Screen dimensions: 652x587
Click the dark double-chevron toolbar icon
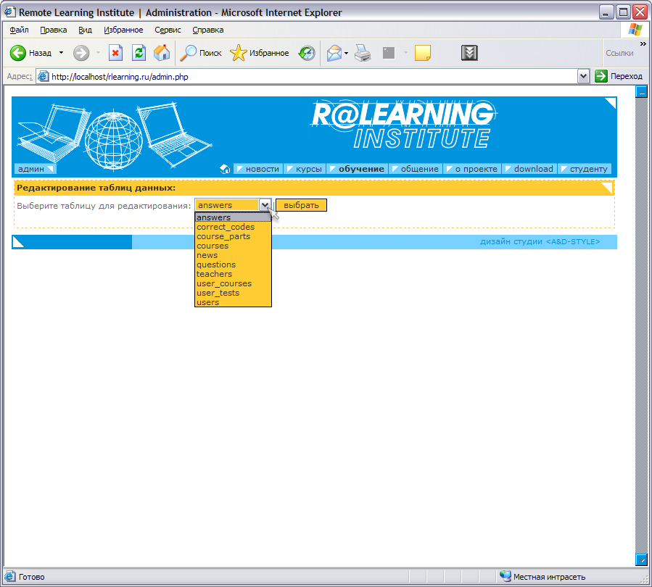click(469, 53)
